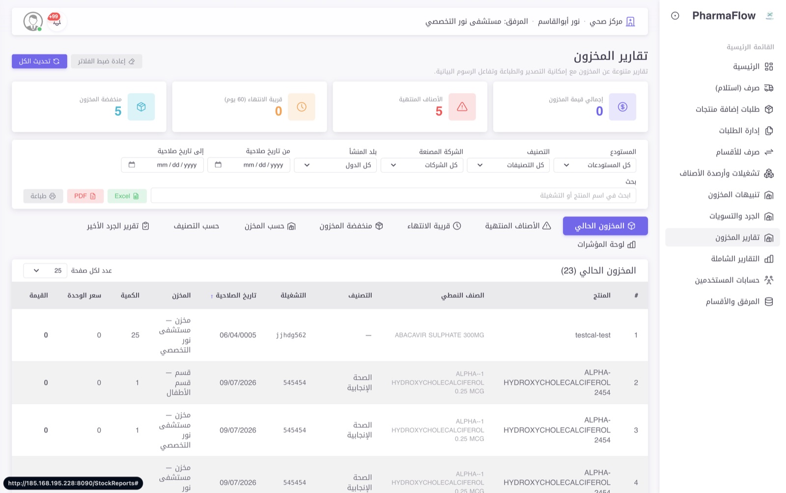This screenshot has height=493, width=786.
Task: Switch to الأصناف المنتهية tab
Action: pos(518,226)
